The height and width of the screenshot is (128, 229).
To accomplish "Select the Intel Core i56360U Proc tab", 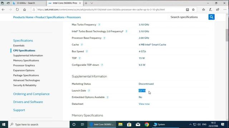I will [x=65, y=3].
